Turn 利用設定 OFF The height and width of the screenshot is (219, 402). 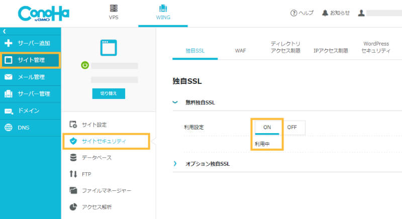[x=292, y=127]
